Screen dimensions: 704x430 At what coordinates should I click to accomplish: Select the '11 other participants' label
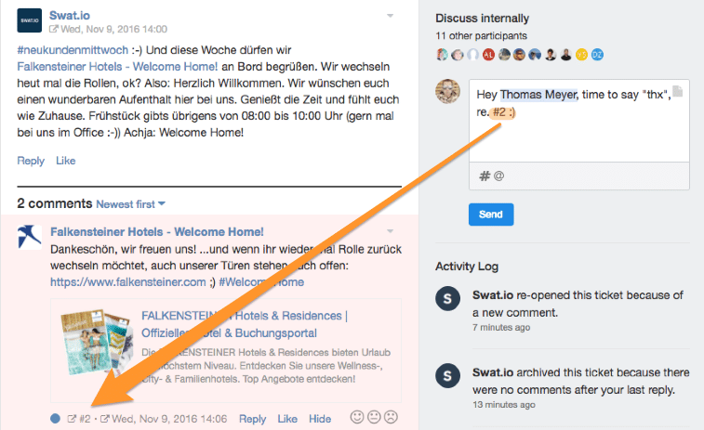pos(482,36)
